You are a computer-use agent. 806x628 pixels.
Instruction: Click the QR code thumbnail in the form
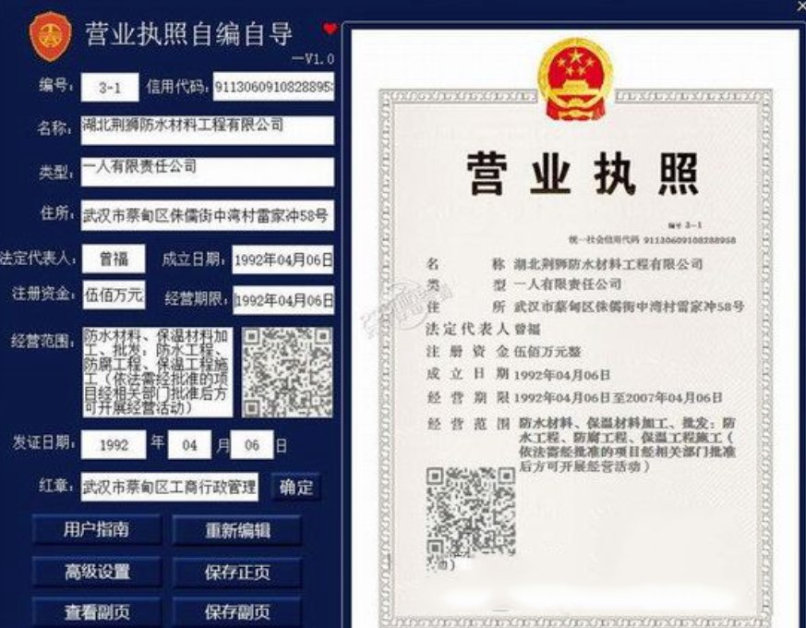click(x=287, y=372)
